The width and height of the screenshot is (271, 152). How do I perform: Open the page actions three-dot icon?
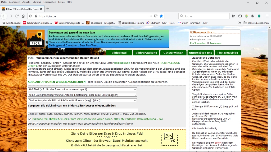point(150,16)
